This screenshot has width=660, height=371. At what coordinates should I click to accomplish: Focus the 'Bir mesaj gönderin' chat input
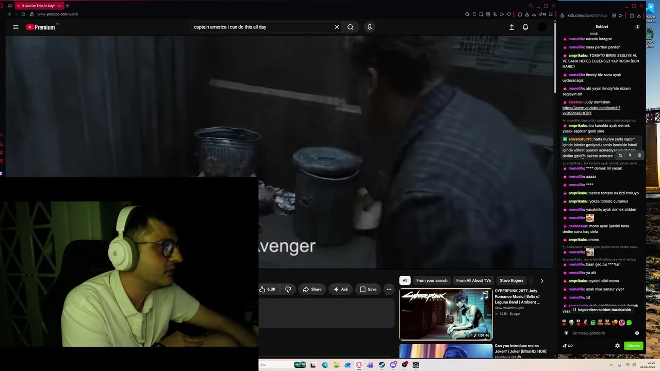pyautogui.click(x=601, y=333)
